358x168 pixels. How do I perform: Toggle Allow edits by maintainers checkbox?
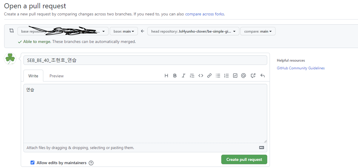pyautogui.click(x=33, y=163)
